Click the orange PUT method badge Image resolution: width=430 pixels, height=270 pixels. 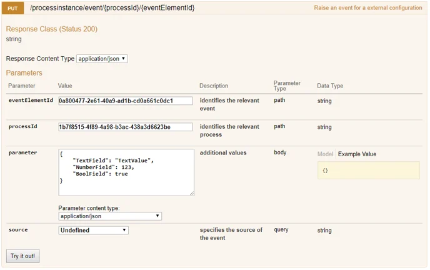[x=12, y=8]
